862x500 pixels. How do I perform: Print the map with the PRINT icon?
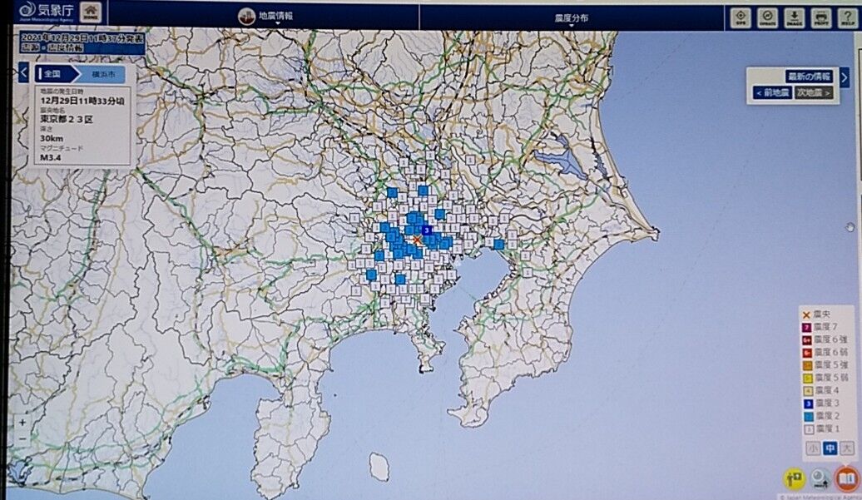820,17
